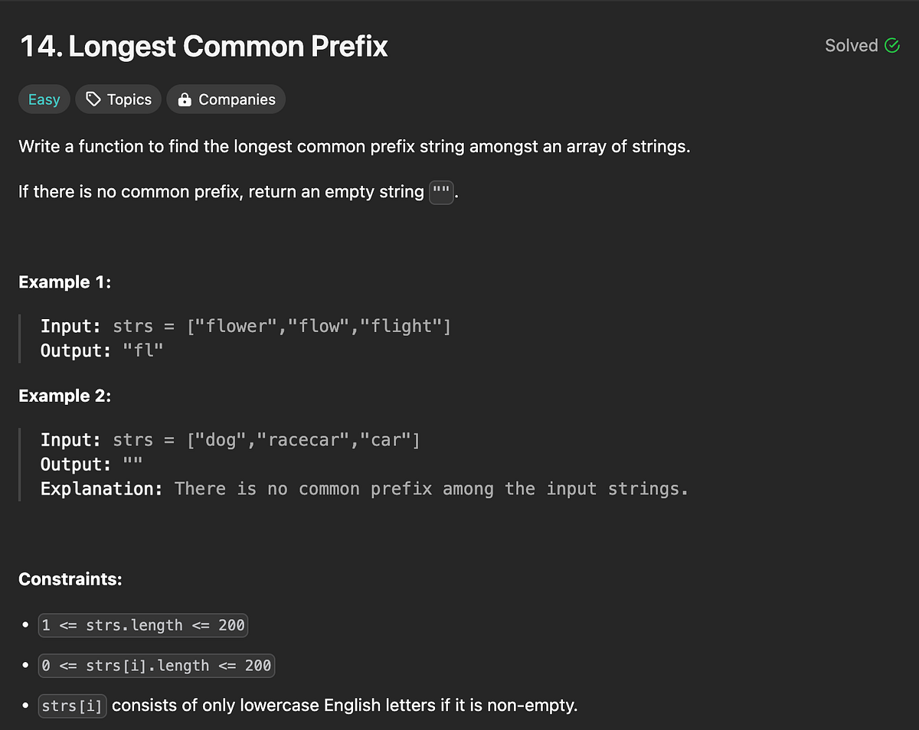Click the tag icon next to Topics
The height and width of the screenshot is (730, 919).
click(93, 99)
